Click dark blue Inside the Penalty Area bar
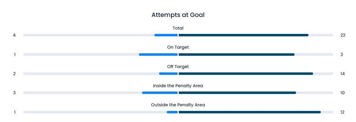 [237, 93]
